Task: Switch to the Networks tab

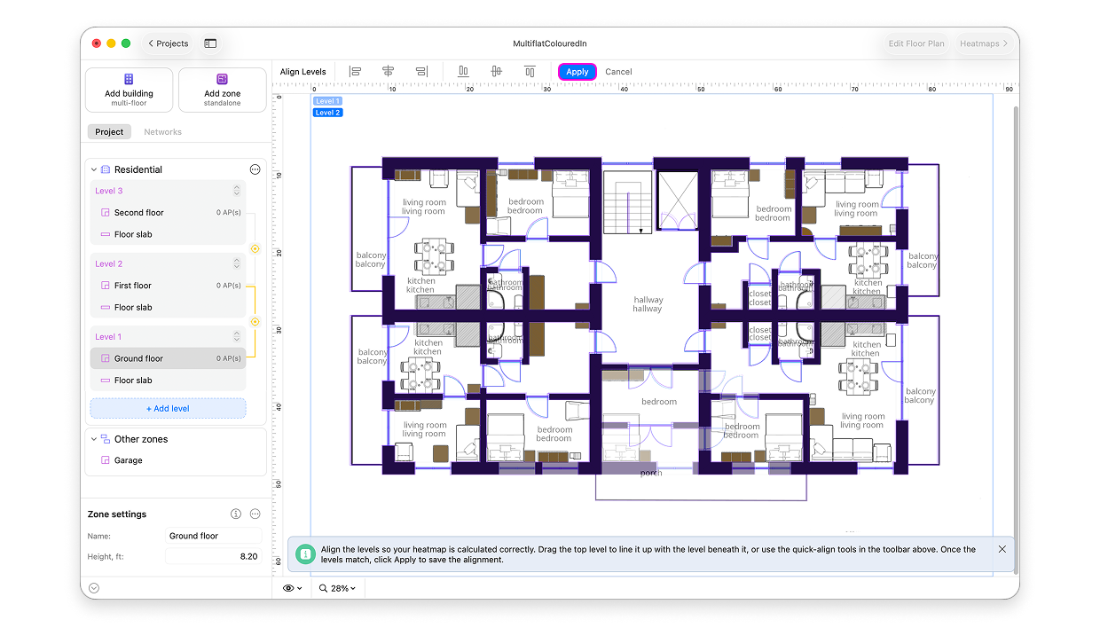Action: pyautogui.click(x=163, y=132)
